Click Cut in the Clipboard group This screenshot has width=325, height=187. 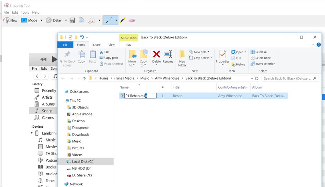[104, 52]
